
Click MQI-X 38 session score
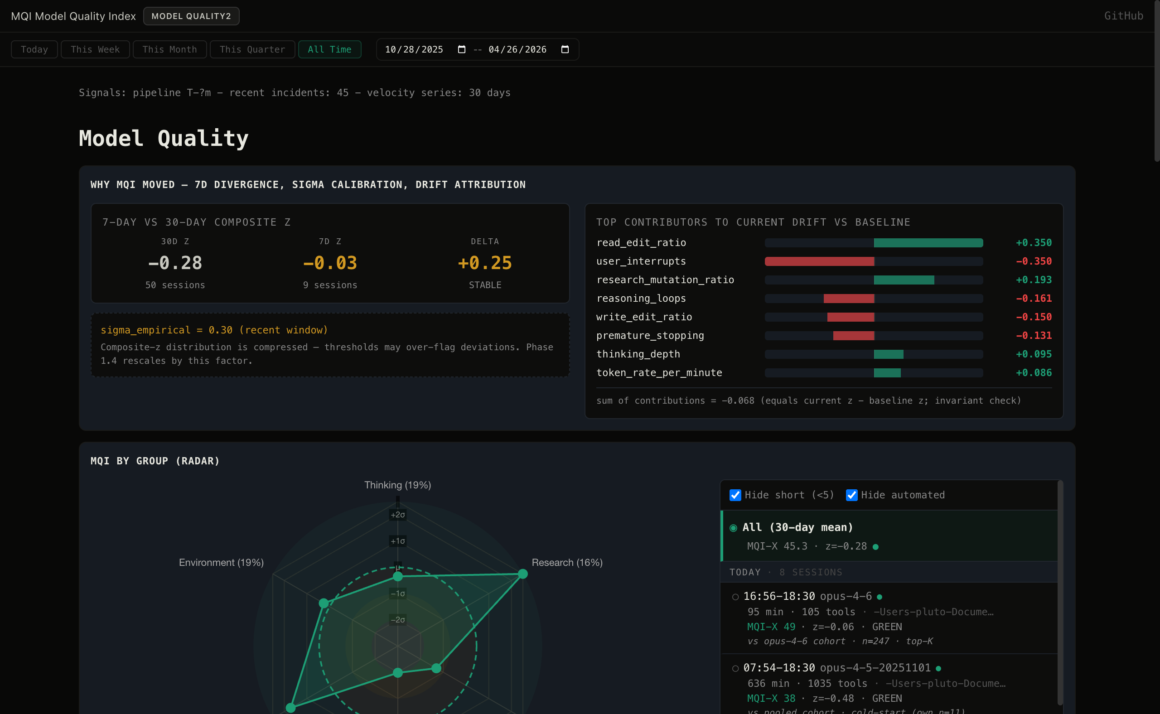click(x=771, y=698)
